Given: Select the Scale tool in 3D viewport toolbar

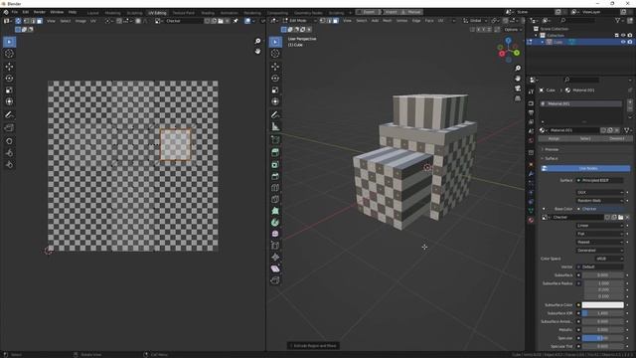Looking at the screenshot, I should (x=275, y=90).
